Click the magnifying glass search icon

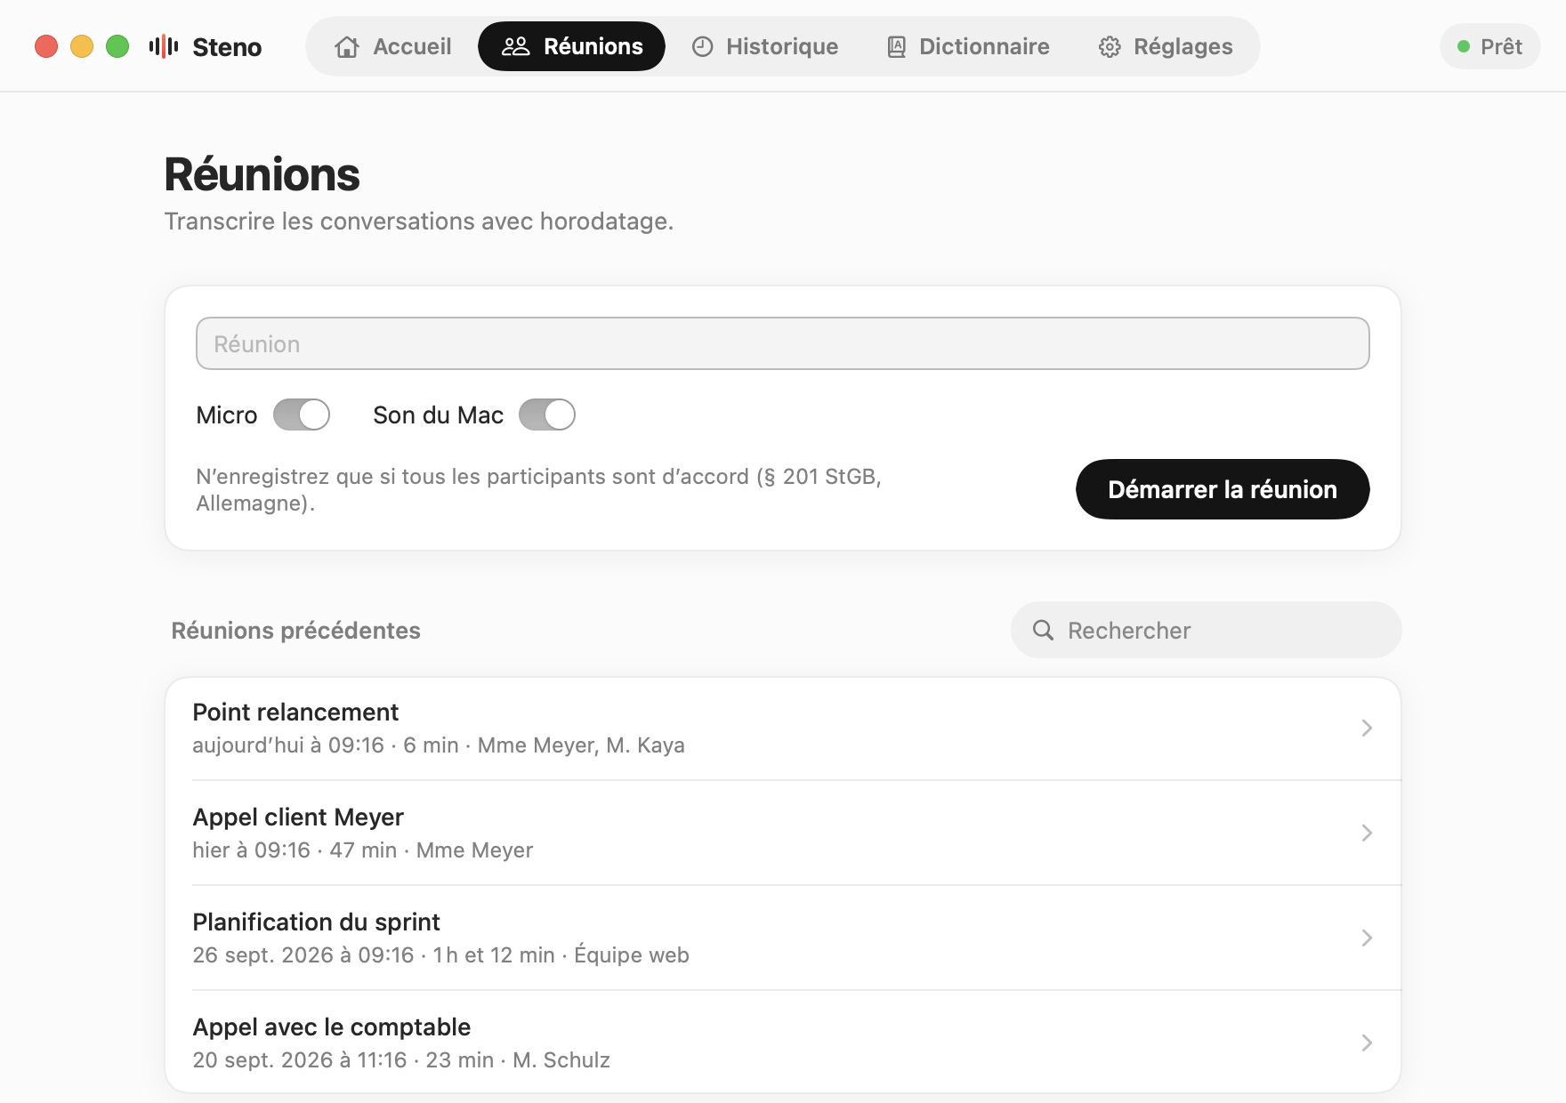click(x=1043, y=630)
